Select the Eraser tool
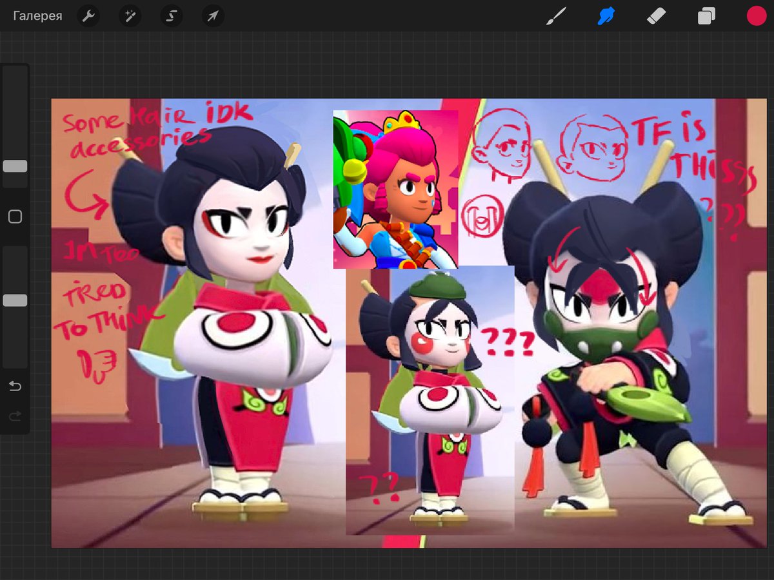774x580 pixels. [x=656, y=16]
